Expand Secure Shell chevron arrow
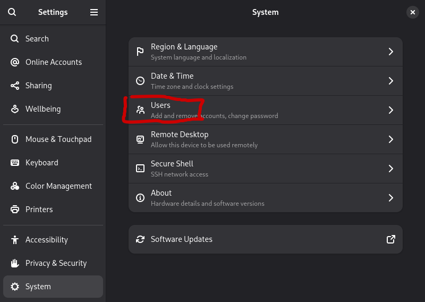Image resolution: width=425 pixels, height=302 pixels. click(x=390, y=169)
